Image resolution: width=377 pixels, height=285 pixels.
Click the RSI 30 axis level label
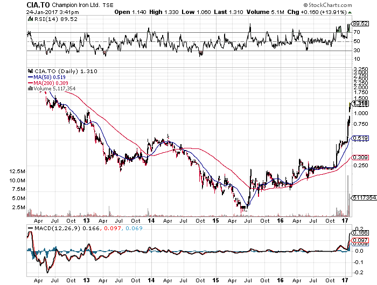357,51
